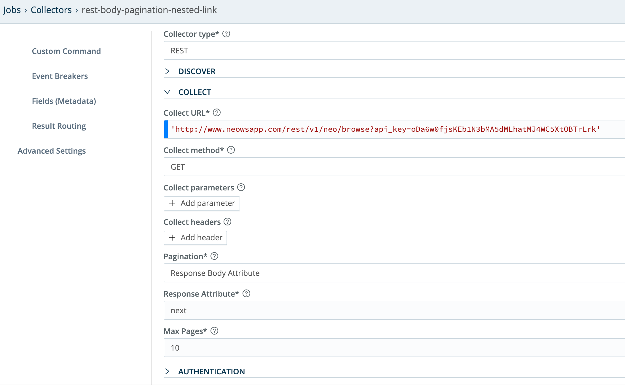Collapse the COLLECT section
Image resolution: width=625 pixels, height=385 pixels.
click(168, 92)
